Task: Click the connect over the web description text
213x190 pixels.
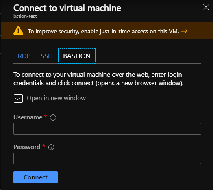Action: 98,79
